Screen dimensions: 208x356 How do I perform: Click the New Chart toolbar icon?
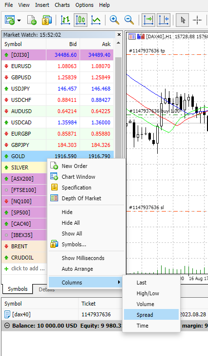(10, 20)
